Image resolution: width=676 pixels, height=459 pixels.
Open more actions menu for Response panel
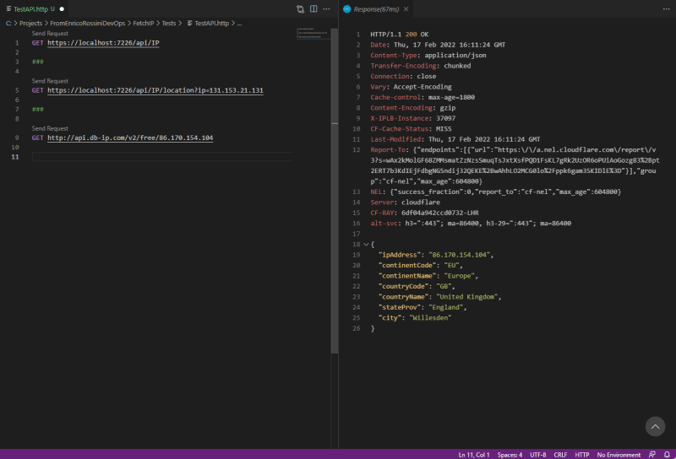coord(666,9)
